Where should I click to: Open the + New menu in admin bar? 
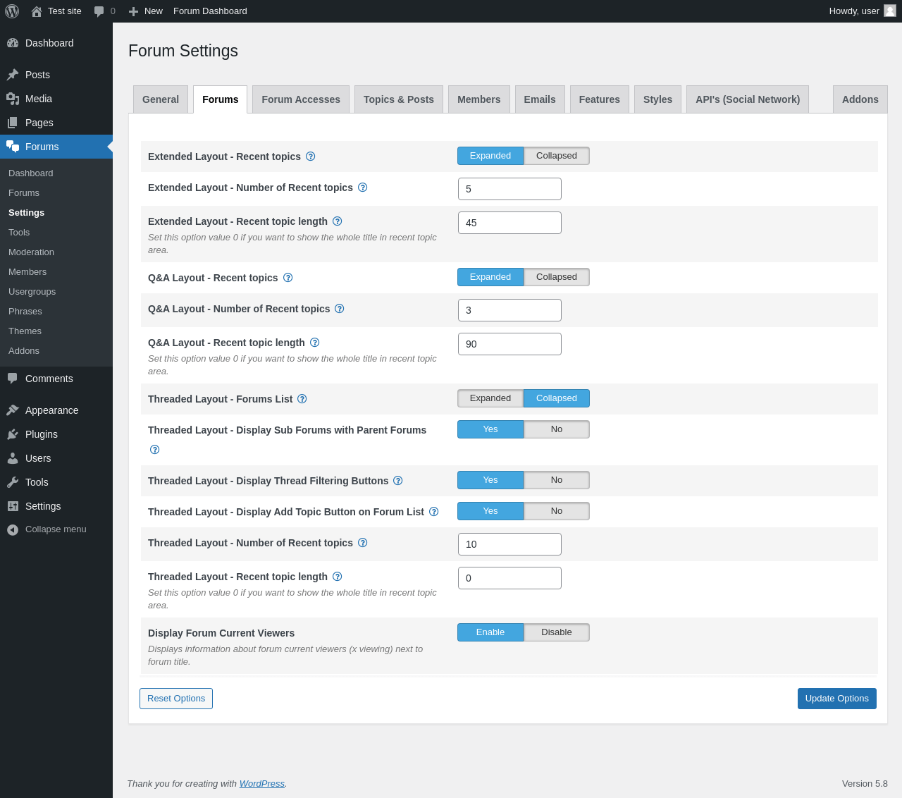tap(146, 11)
